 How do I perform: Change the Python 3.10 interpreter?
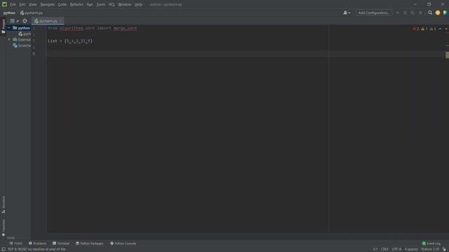pyautogui.click(x=430, y=249)
